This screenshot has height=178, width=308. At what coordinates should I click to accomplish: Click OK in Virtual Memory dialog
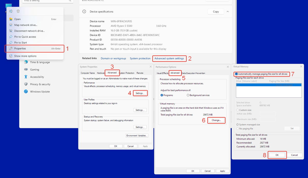coord(277,155)
